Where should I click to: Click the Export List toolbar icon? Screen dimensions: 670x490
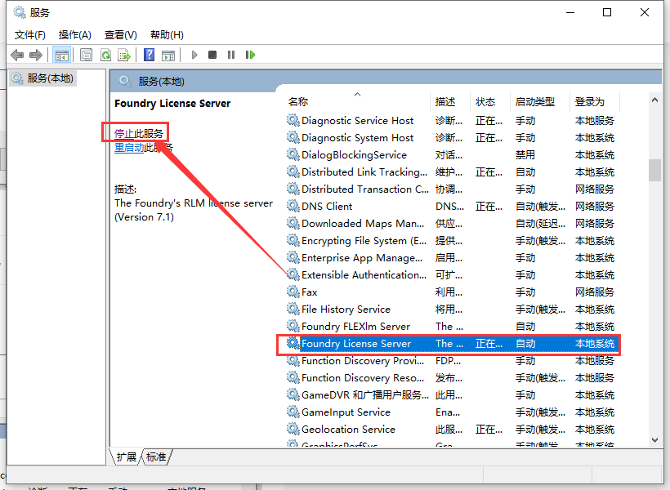124,55
